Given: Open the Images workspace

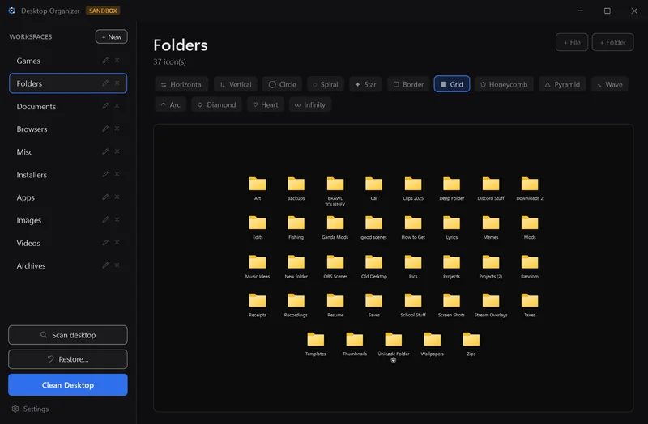Looking at the screenshot, I should pyautogui.click(x=68, y=220).
